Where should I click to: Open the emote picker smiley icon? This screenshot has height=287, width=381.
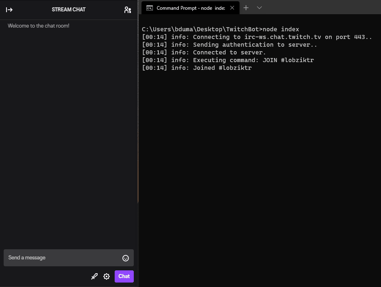coord(125,258)
